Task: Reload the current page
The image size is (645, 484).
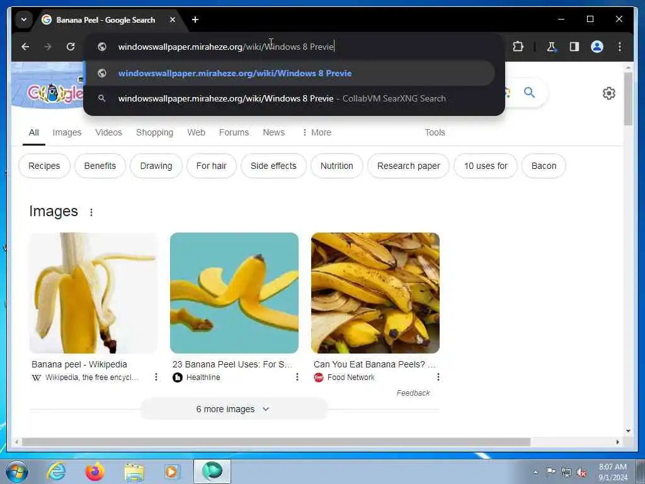Action: pyautogui.click(x=71, y=47)
